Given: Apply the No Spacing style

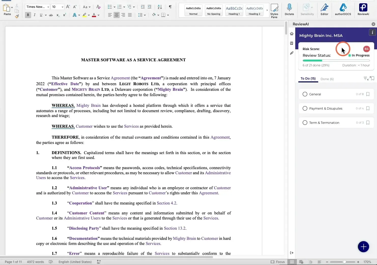Looking at the screenshot, I should (214, 10).
